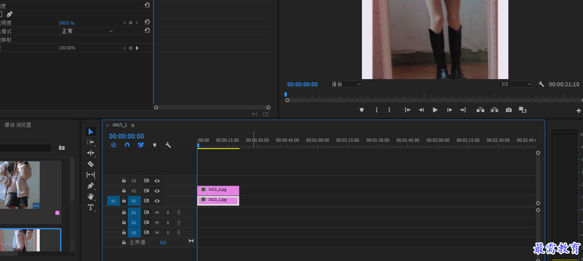
Task: Add marker in the timeline header
Action: point(154,145)
